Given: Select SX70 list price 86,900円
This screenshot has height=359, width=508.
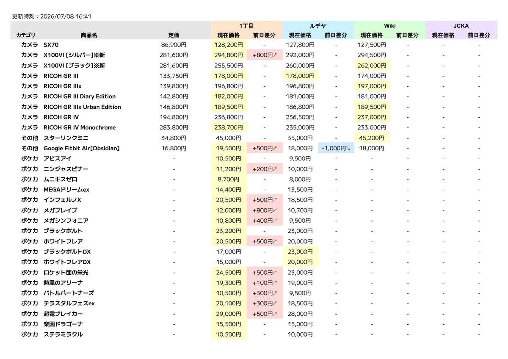Looking at the screenshot, I should (175, 45).
